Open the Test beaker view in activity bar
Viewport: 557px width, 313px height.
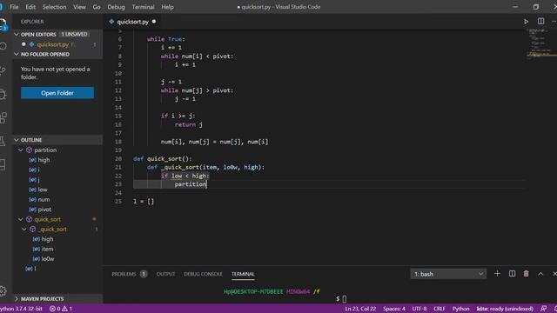click(x=3, y=141)
